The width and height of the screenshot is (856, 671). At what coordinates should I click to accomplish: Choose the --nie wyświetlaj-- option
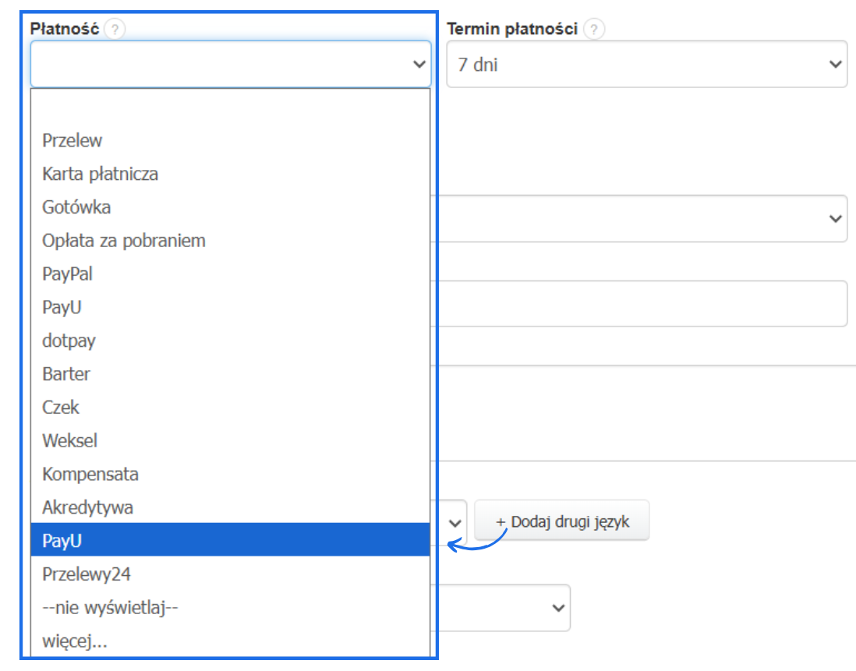(111, 607)
